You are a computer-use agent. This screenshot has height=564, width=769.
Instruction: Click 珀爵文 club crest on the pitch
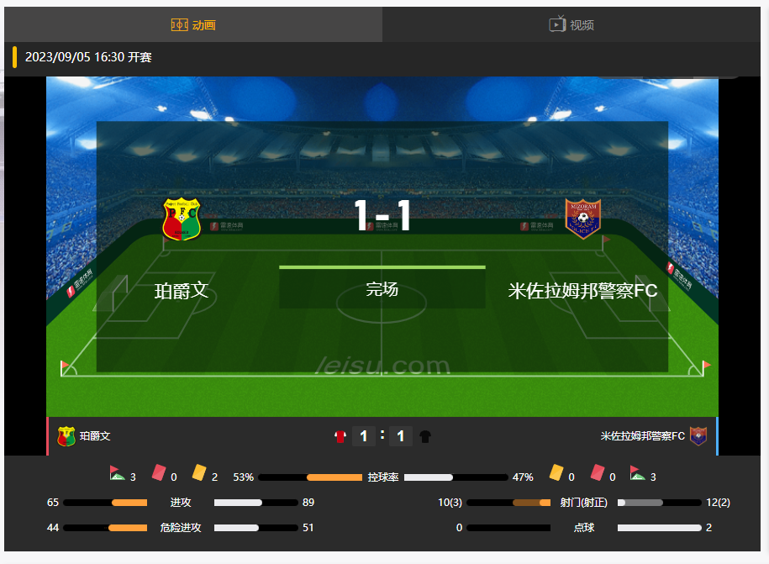pyautogui.click(x=182, y=219)
